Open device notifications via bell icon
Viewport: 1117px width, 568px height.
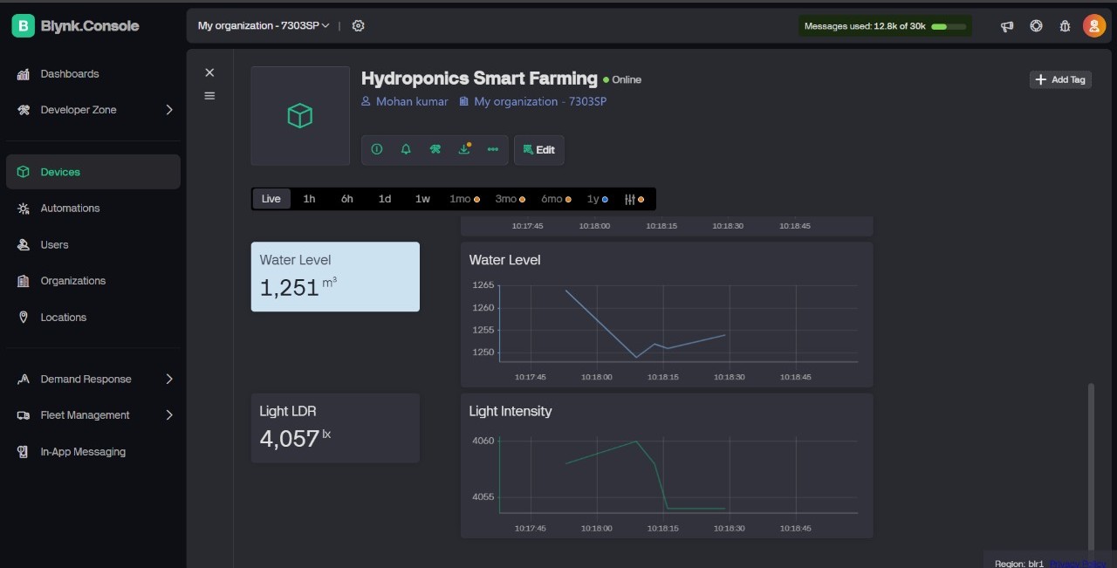click(x=406, y=149)
